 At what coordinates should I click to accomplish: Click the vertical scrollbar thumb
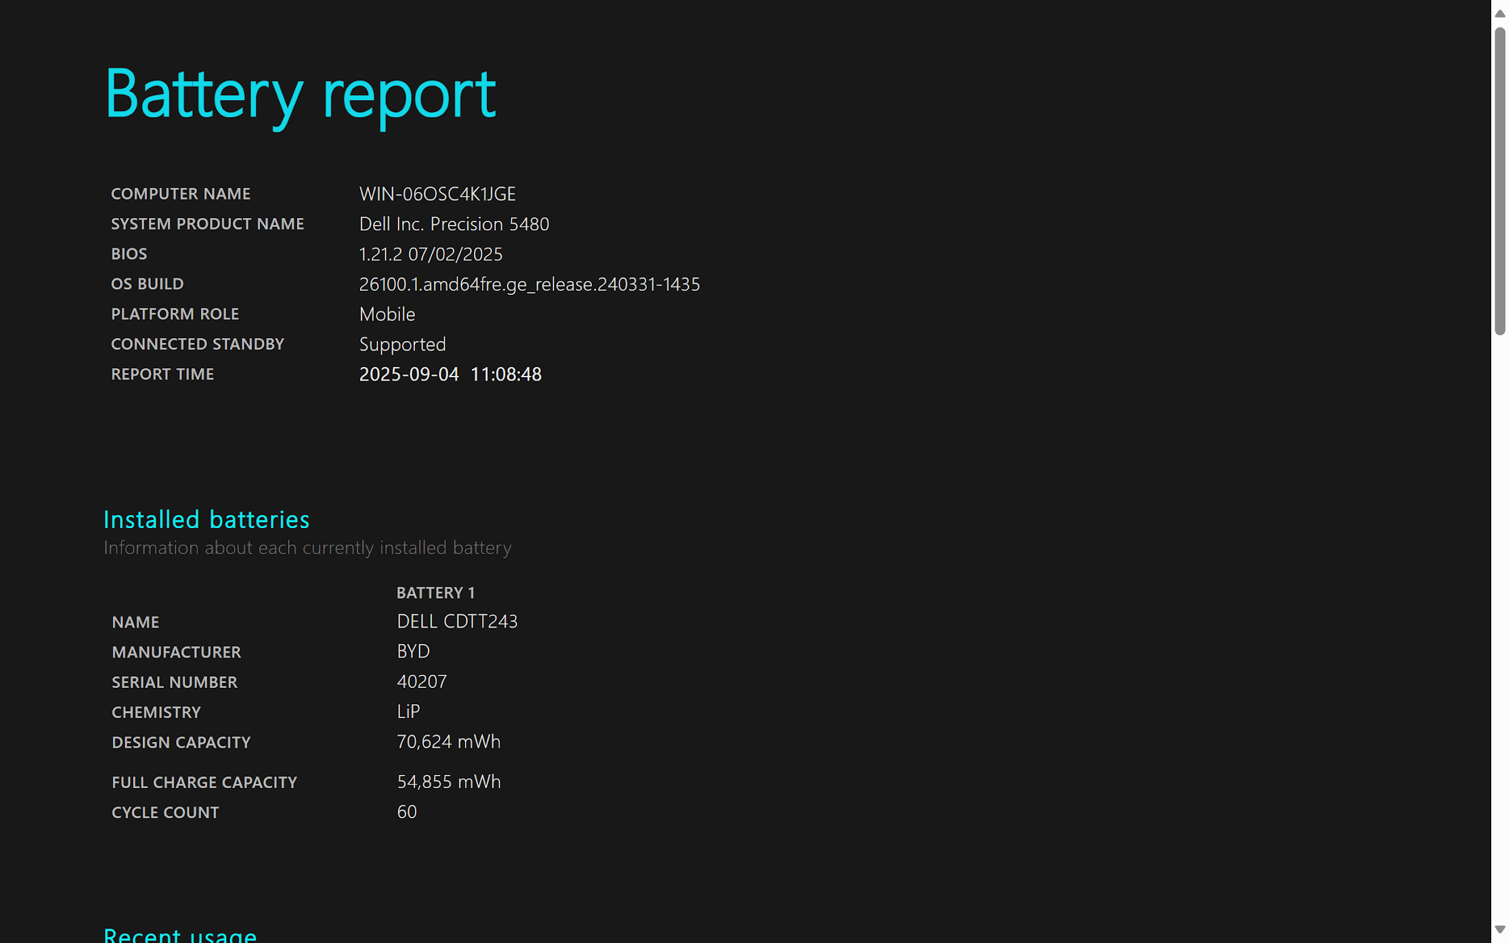click(1499, 181)
